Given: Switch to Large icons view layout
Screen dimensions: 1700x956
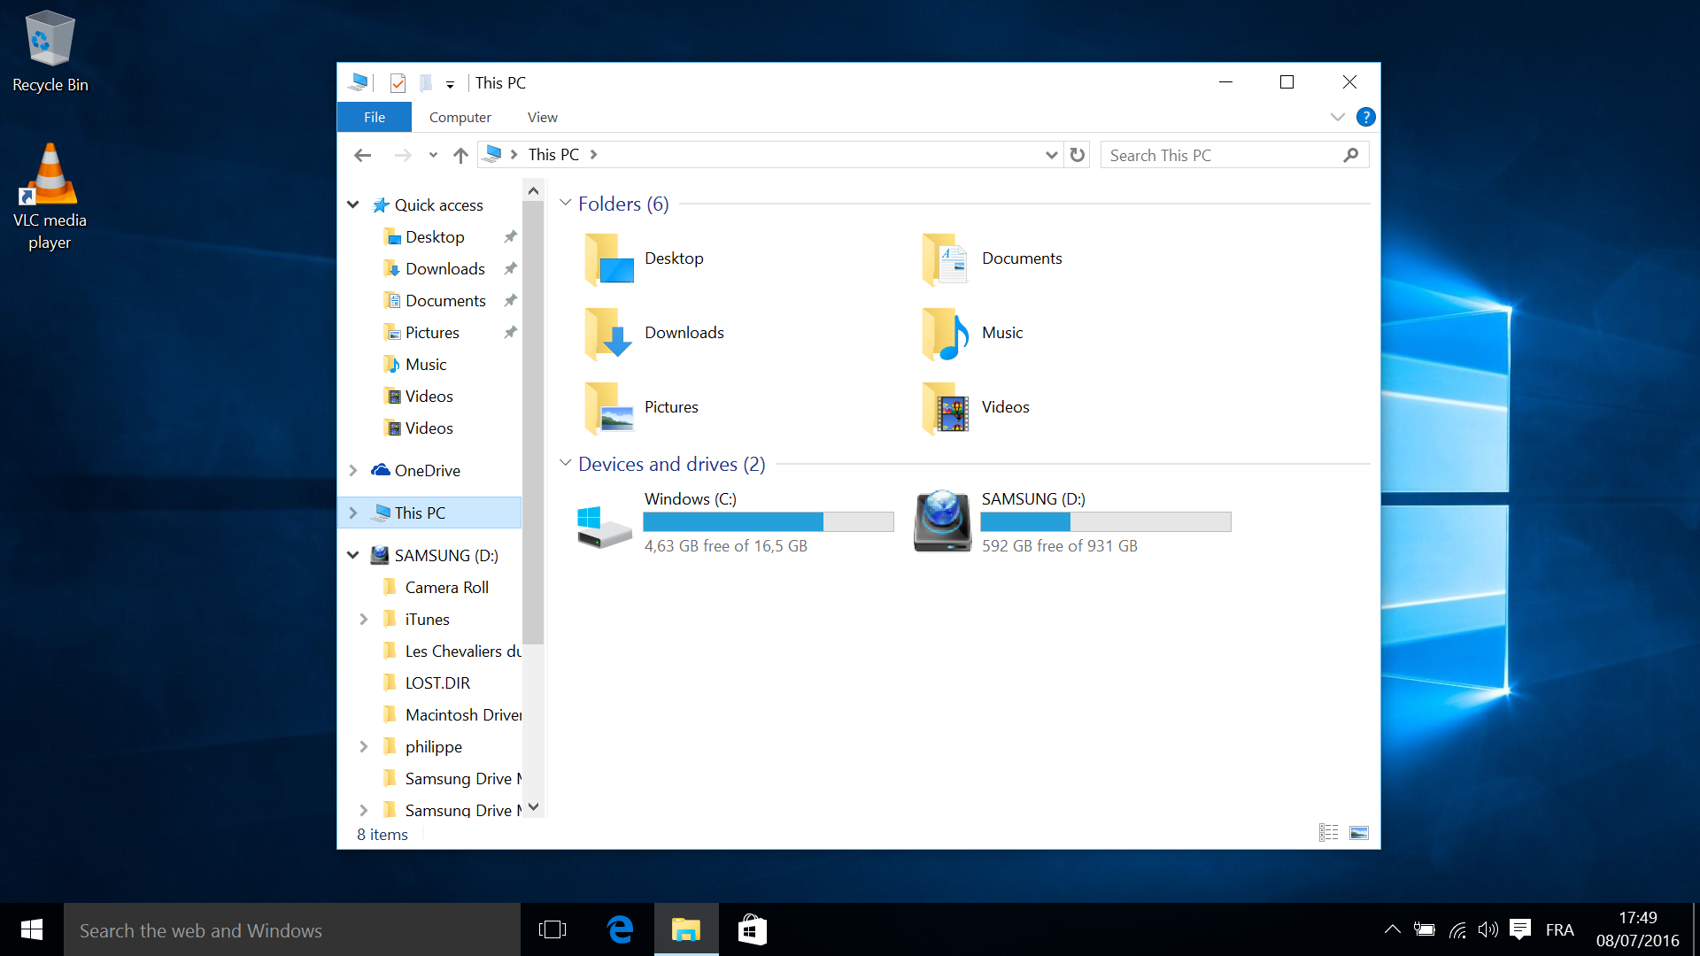Looking at the screenshot, I should tap(1359, 832).
